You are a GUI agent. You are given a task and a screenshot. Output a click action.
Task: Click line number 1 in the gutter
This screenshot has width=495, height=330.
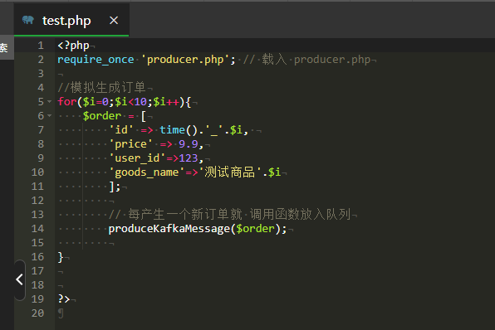(41, 46)
